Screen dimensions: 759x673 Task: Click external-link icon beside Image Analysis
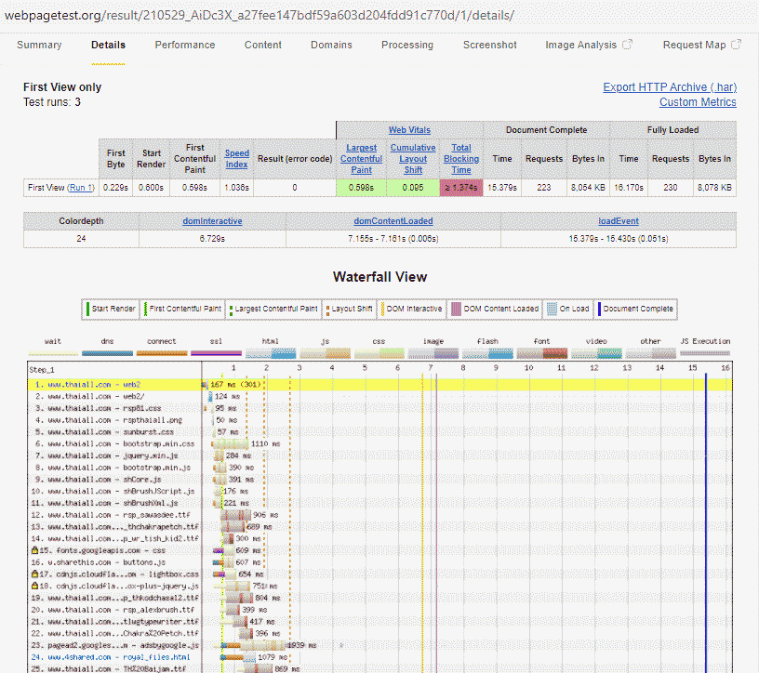(628, 45)
